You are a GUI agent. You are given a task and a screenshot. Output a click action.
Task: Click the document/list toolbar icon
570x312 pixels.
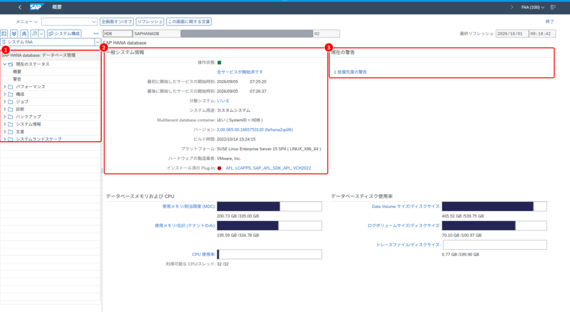[x=35, y=33]
